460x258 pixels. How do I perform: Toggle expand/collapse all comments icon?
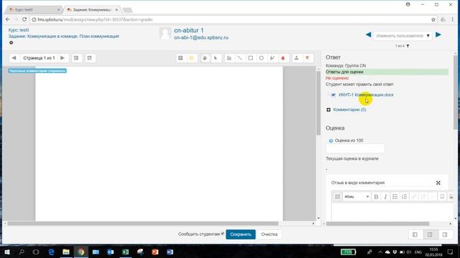click(x=89, y=58)
